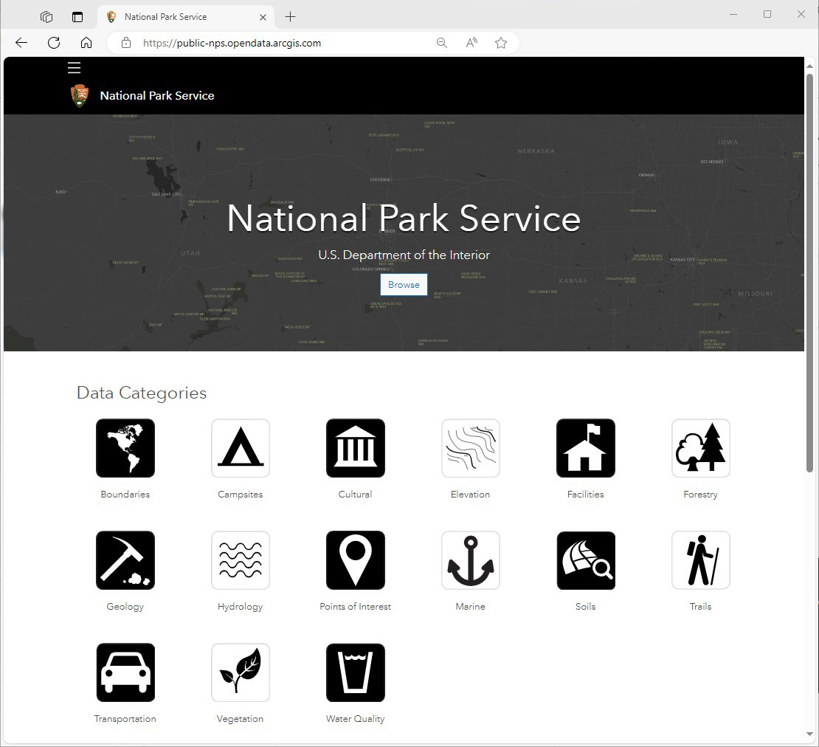Select the Hydrology waves icon
The image size is (819, 747).
(x=240, y=560)
